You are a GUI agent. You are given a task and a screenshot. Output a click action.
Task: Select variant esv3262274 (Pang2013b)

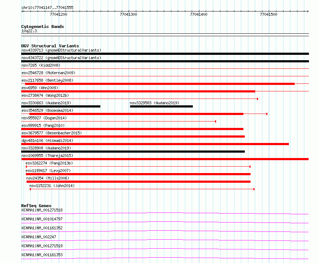[x=49, y=163]
